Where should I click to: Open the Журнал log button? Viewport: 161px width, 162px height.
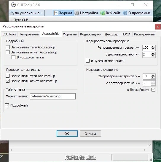(x=63, y=13)
